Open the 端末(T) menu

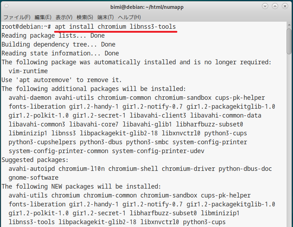pyautogui.click(x=105, y=17)
